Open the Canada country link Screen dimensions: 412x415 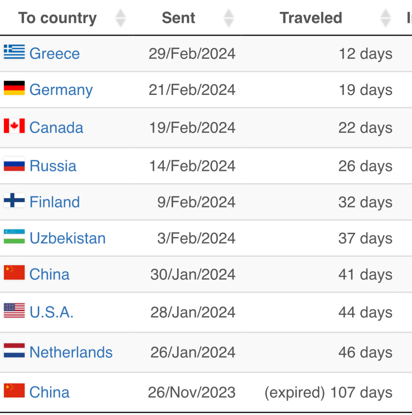(x=56, y=128)
